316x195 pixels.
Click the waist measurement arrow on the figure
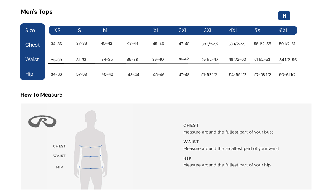90,156
